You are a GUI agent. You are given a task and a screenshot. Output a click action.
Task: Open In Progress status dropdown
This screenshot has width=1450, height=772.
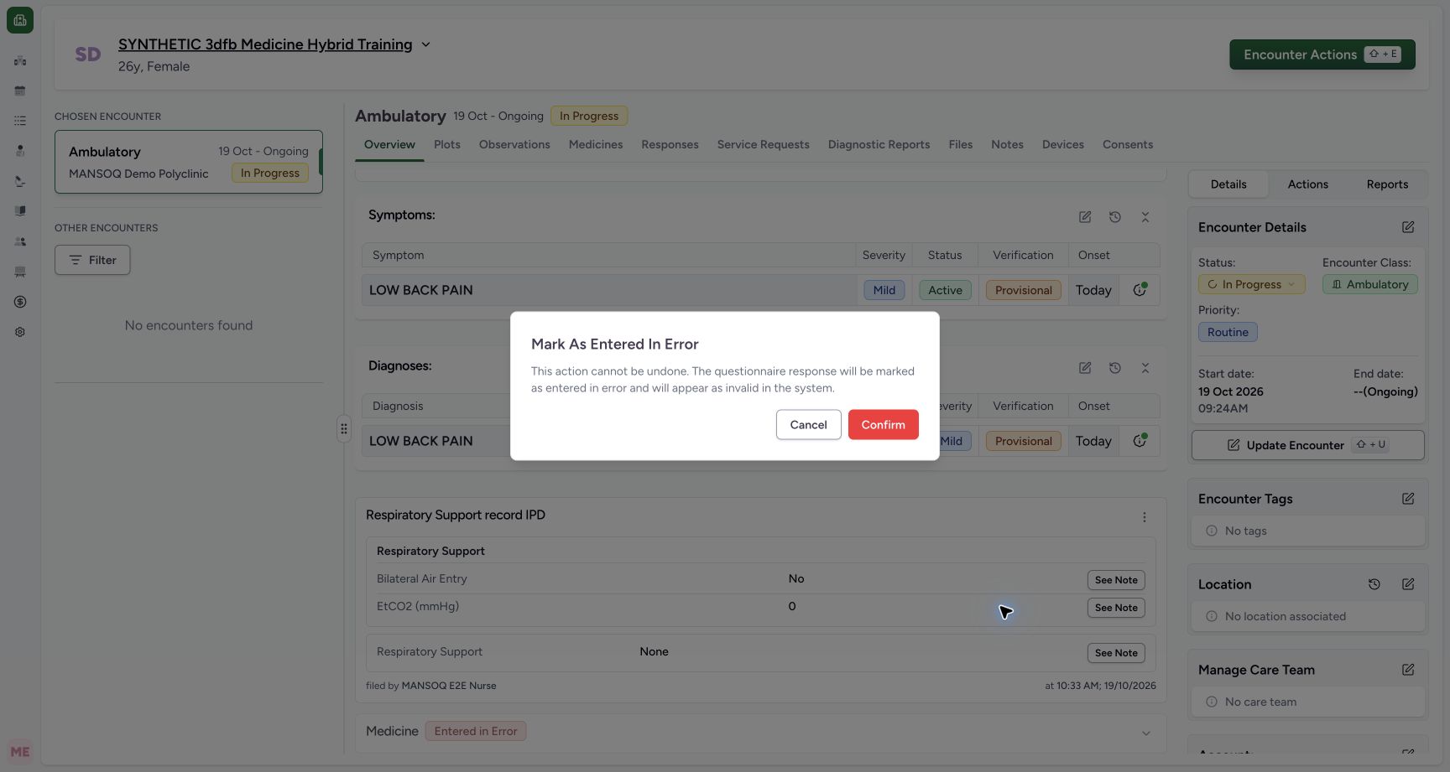point(1251,284)
